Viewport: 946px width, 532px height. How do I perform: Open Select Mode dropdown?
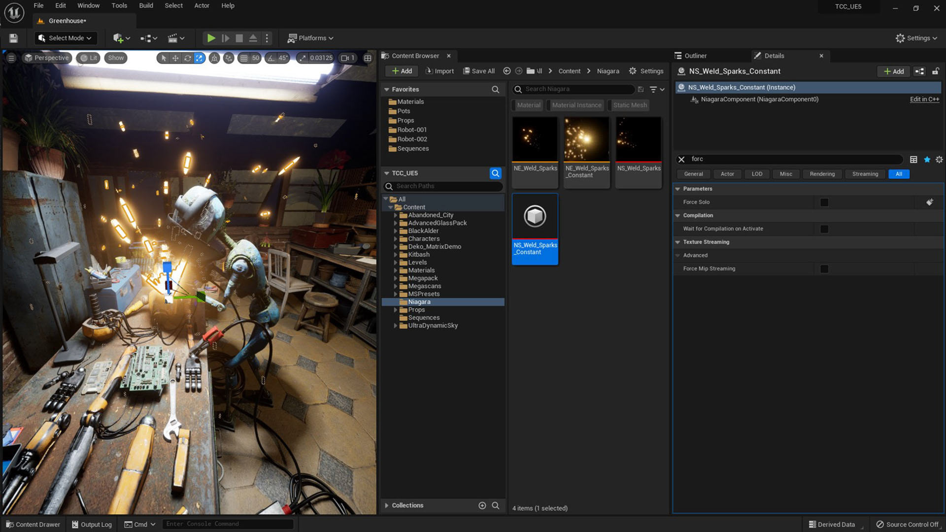(x=66, y=38)
